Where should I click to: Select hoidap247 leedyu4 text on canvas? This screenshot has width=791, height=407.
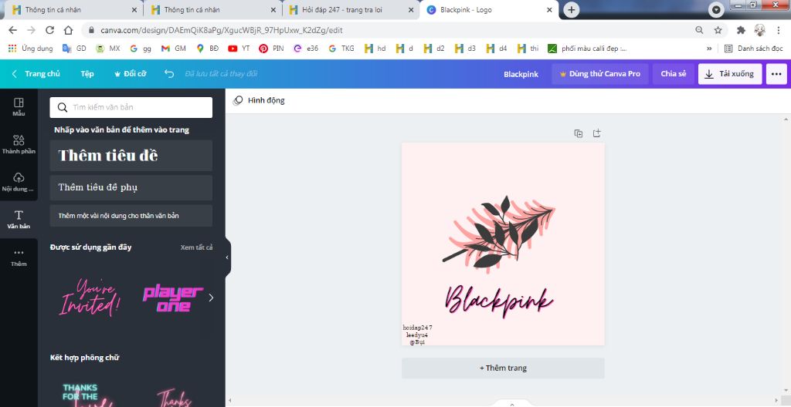pos(418,335)
